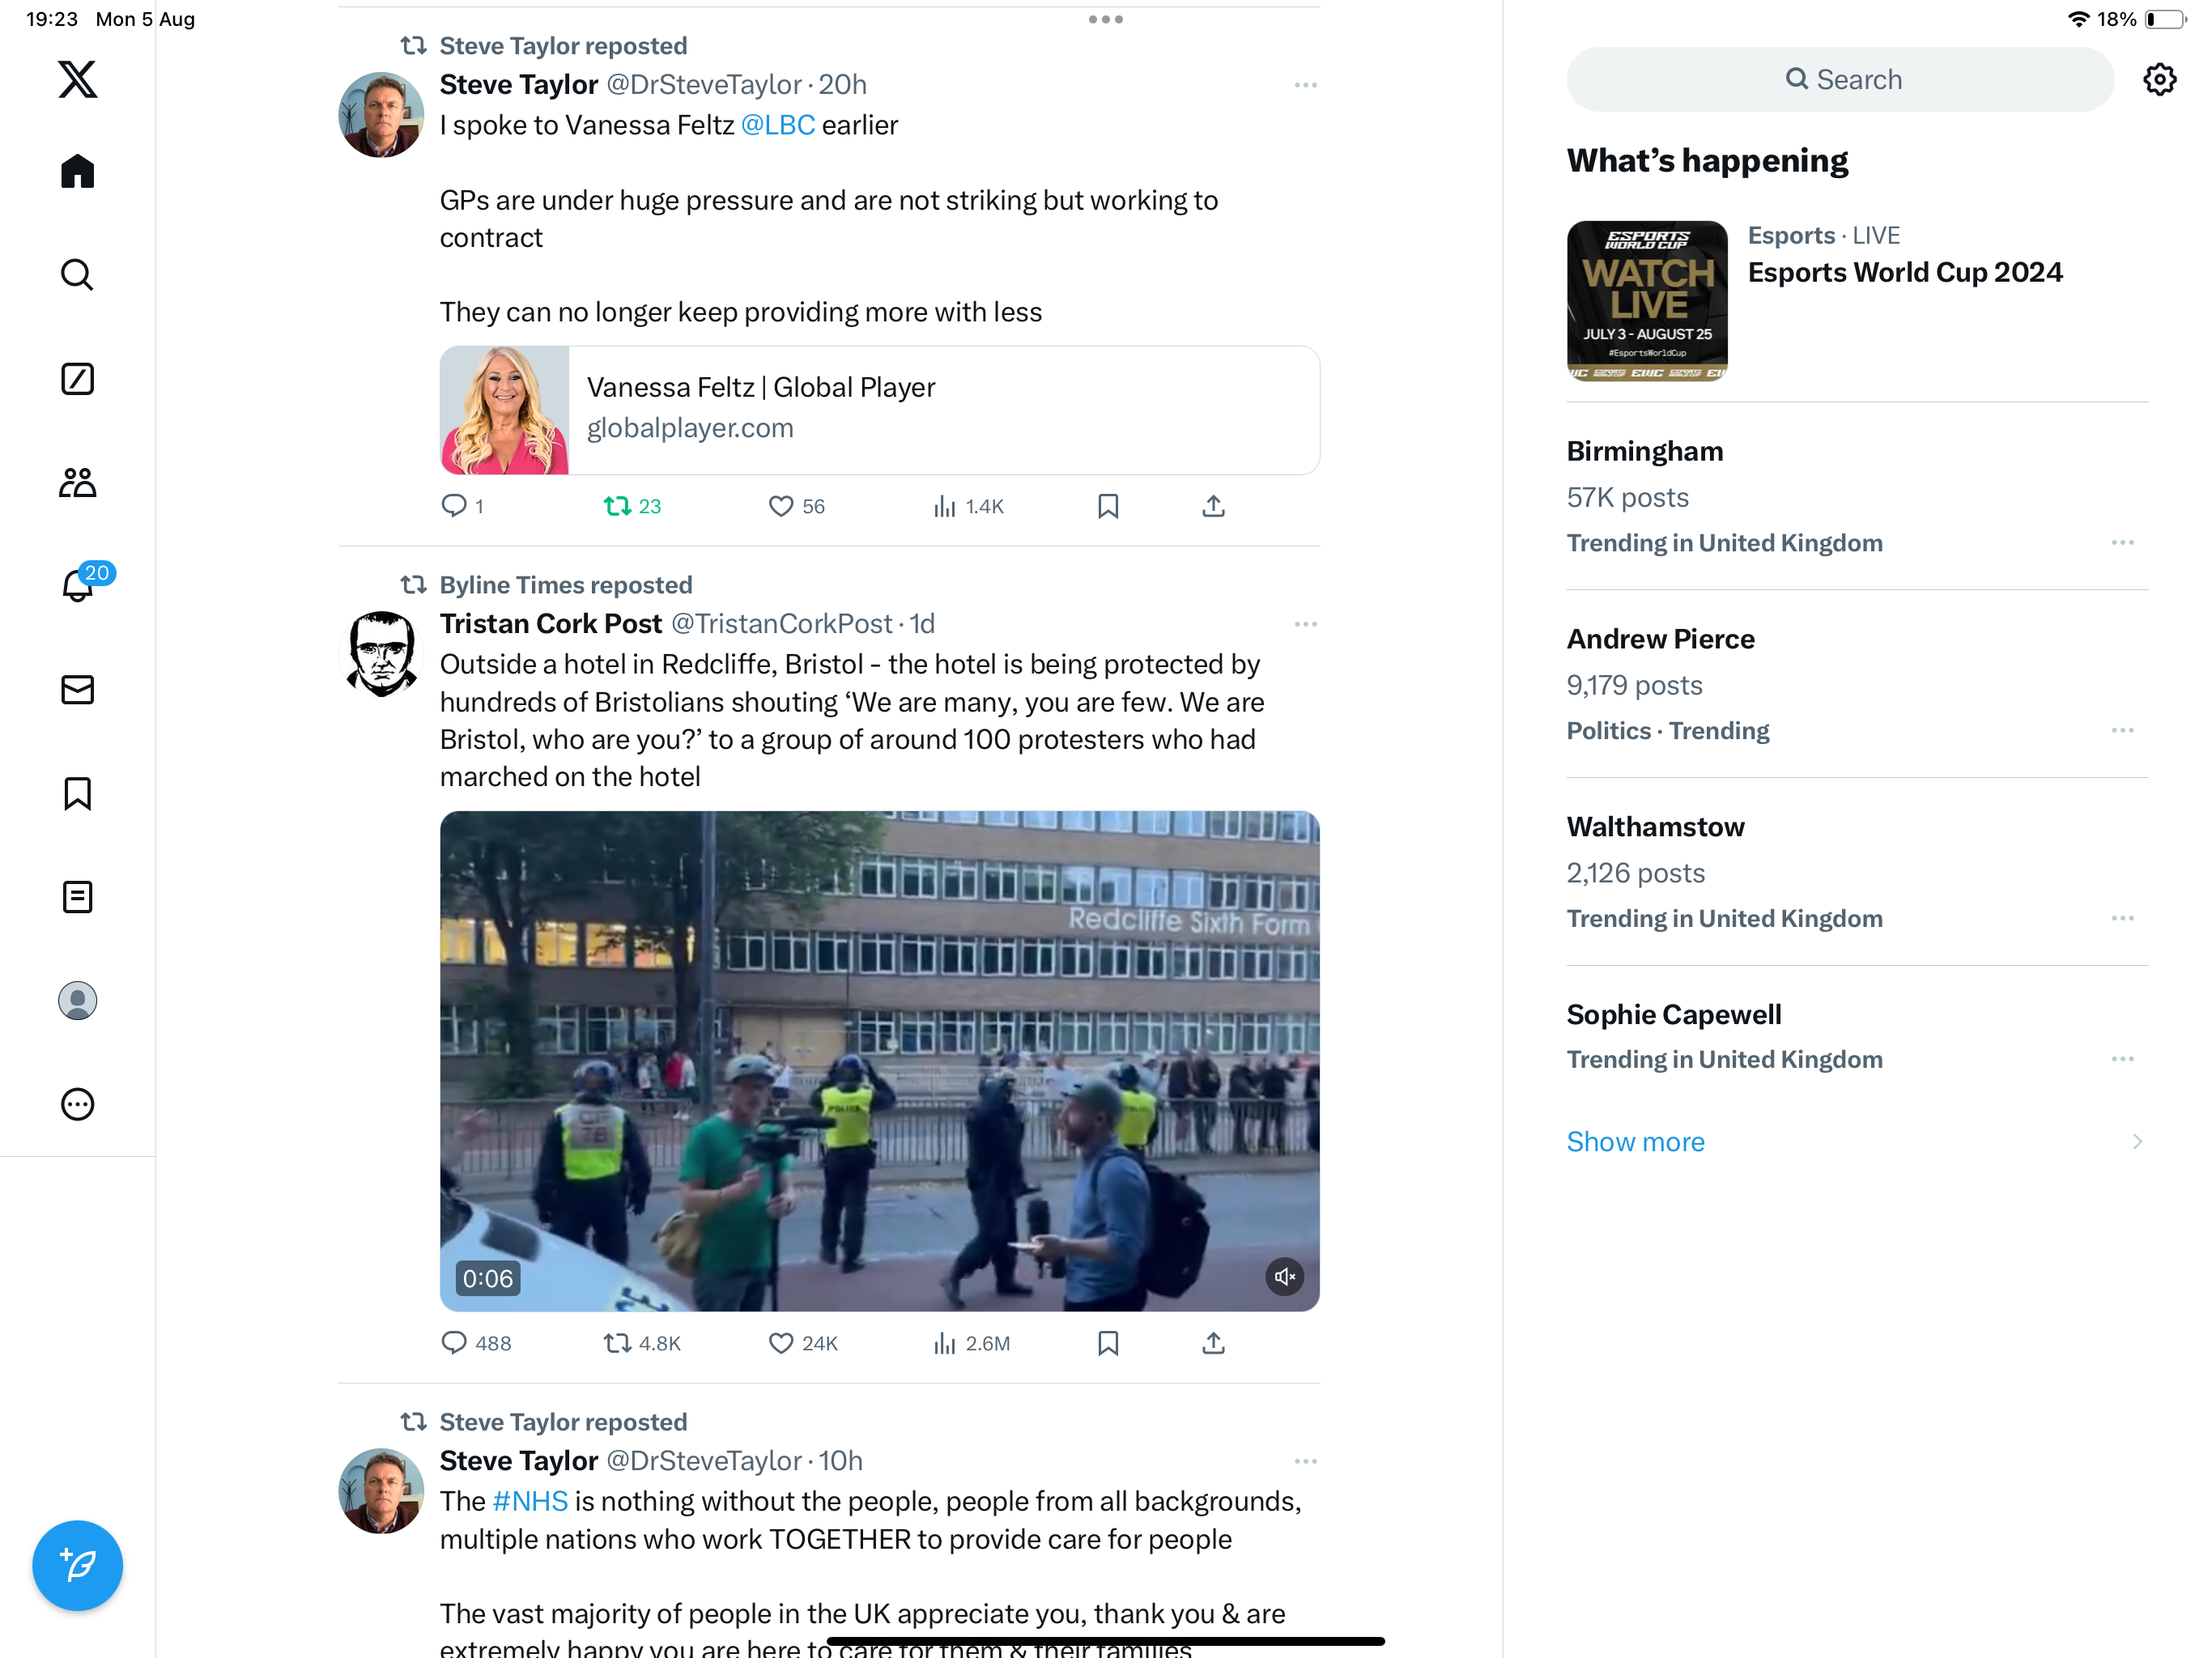Open the @LBC mention link
This screenshot has width=2212, height=1658.
pos(777,125)
